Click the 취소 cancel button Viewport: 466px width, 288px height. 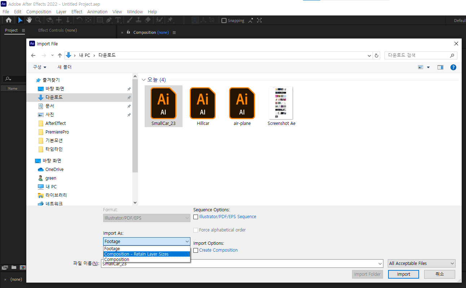[440, 274]
